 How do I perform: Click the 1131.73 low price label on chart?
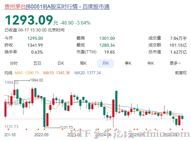click(x=66, y=127)
